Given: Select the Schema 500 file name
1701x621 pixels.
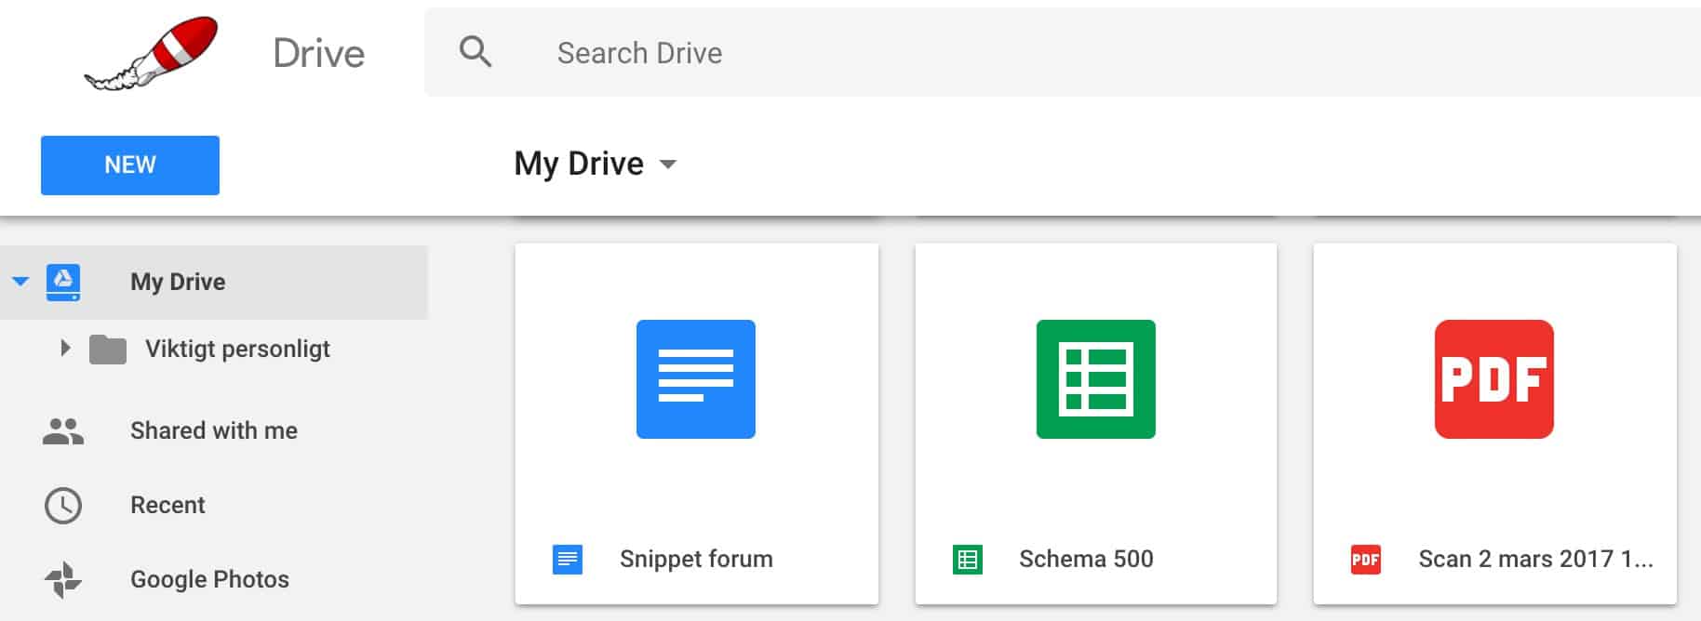Looking at the screenshot, I should point(1086,559).
